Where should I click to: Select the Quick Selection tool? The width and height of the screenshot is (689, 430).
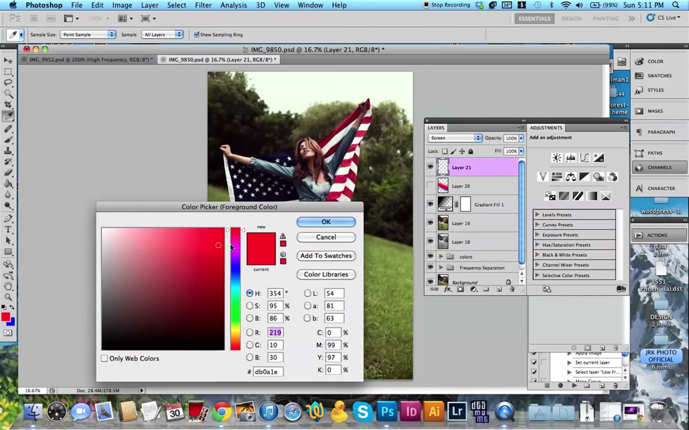coord(8,93)
